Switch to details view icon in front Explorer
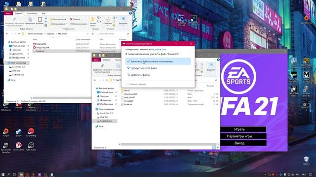This screenshot has height=177, width=316. pyautogui.click(x=214, y=147)
